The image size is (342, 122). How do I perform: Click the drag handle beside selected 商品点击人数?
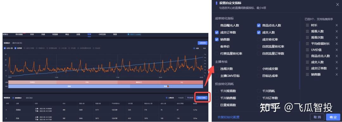pyautogui.click(x=307, y=56)
